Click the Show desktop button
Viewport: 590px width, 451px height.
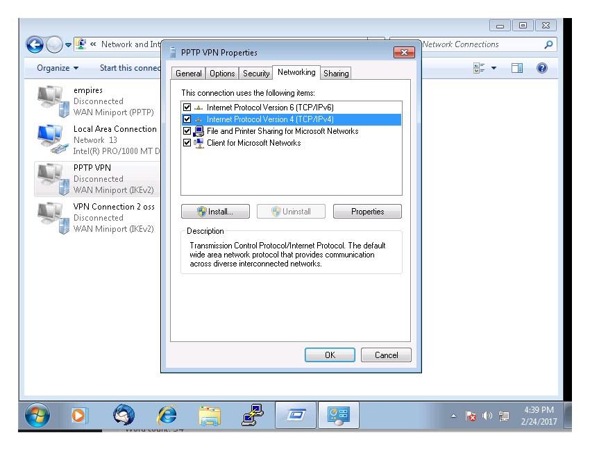[x=568, y=415]
